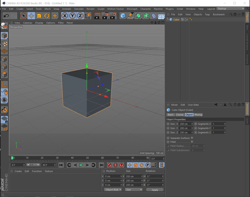Play the animation forward
Viewport: 250px width, 197px height.
tap(81, 165)
